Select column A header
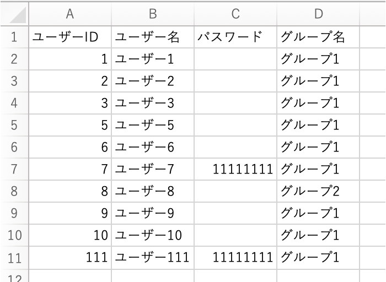This screenshot has height=282, width=386. [x=70, y=14]
